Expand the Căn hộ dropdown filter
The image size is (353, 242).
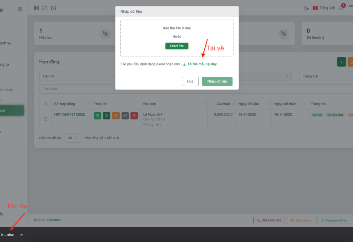pyautogui.click(x=78, y=76)
